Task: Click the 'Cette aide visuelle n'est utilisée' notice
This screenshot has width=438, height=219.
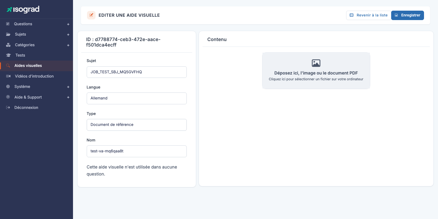Action: (x=132, y=171)
